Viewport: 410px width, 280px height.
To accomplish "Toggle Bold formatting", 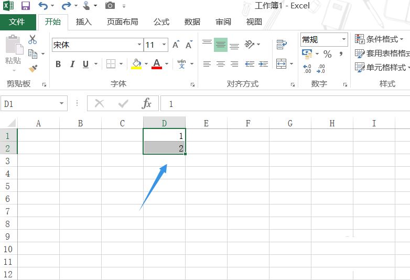I will point(58,64).
